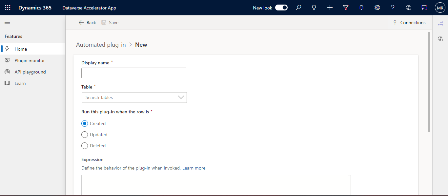Go back via Automated plug-in breadcrumb
Screen dimensions: 448x196
click(x=101, y=44)
